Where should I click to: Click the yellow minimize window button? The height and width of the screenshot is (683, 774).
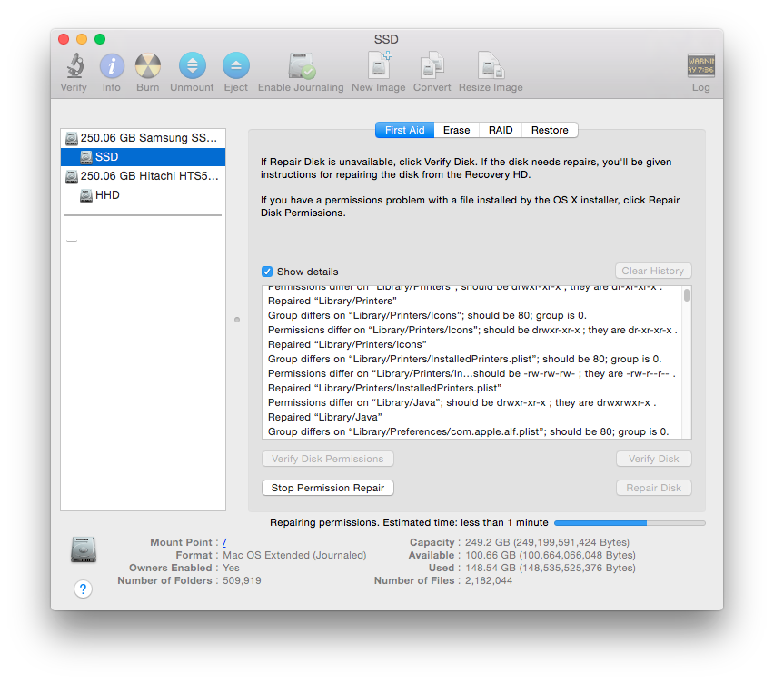point(82,39)
